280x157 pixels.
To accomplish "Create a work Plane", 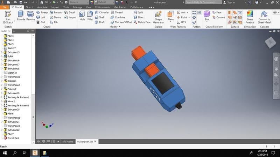I will coord(170,16).
